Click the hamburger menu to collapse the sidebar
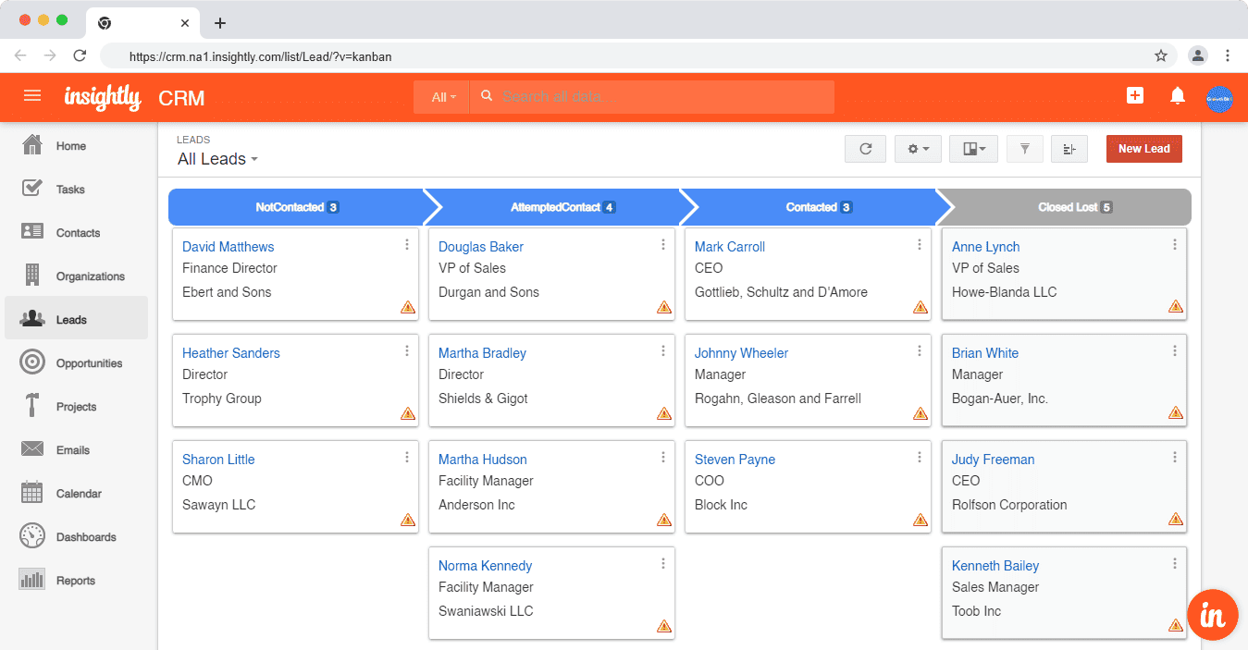The image size is (1248, 650). pos(32,96)
